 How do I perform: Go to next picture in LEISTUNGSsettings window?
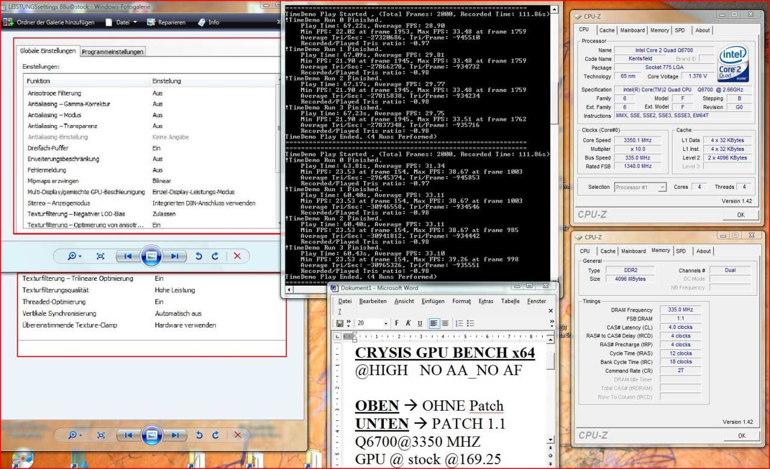pyautogui.click(x=174, y=256)
